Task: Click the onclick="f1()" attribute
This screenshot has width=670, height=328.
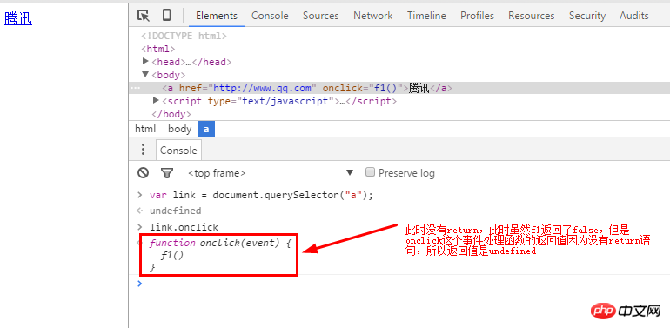Action: 362,89
